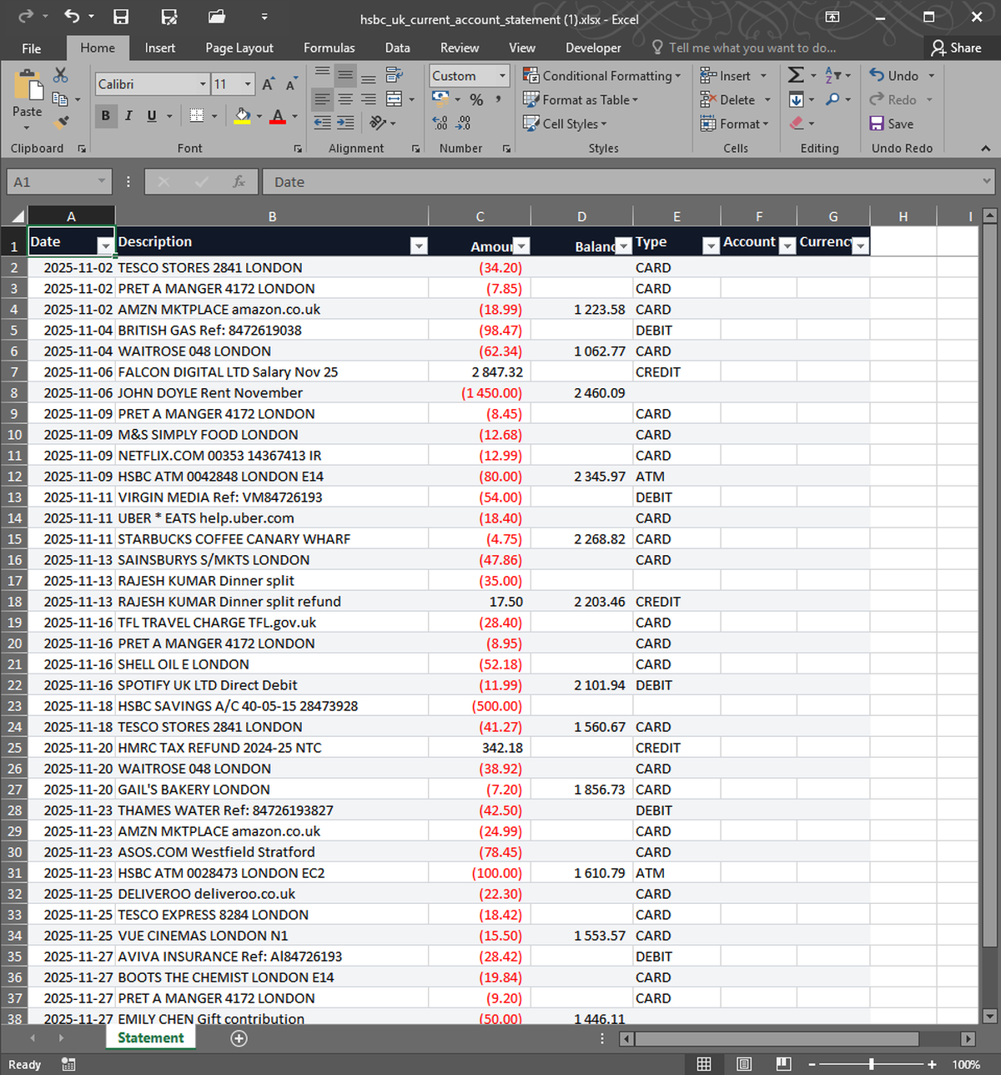The width and height of the screenshot is (1001, 1075).
Task: Click the AutoSum sigma icon
Action: pos(796,76)
